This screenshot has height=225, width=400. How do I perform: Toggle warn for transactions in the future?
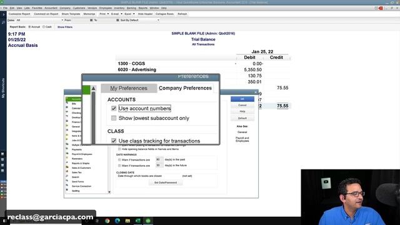(x=119, y=166)
